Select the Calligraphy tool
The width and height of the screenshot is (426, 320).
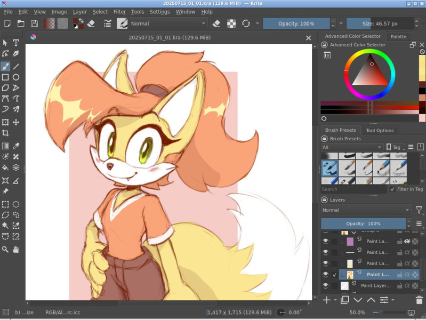[16, 53]
